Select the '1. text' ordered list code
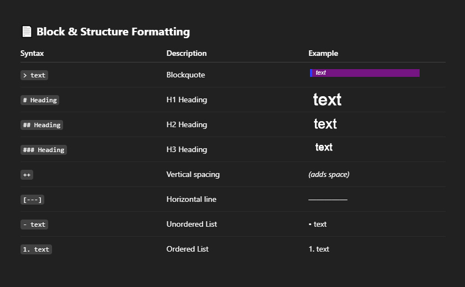Screen dimensions: 465x287 [x=36, y=249]
